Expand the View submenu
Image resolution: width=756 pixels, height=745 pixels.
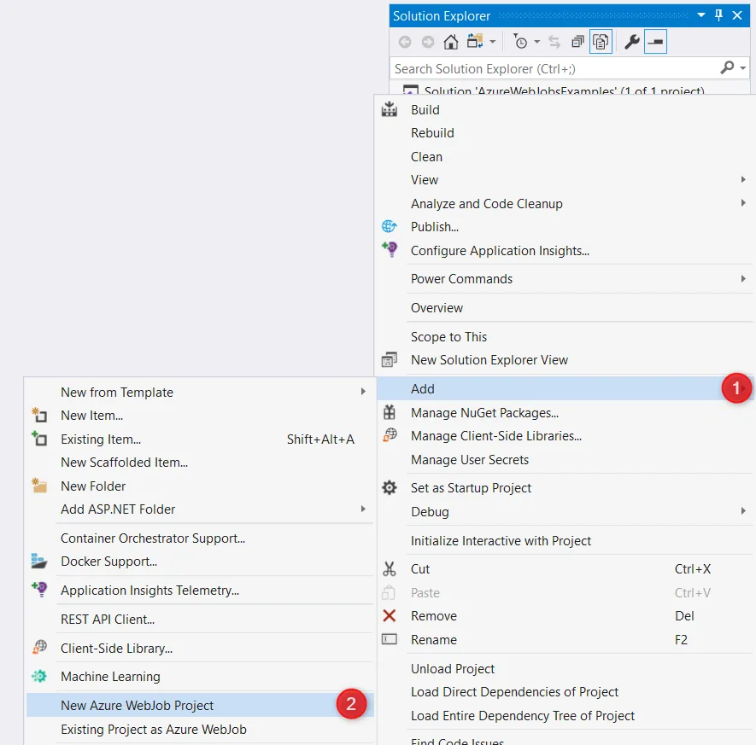coord(565,179)
